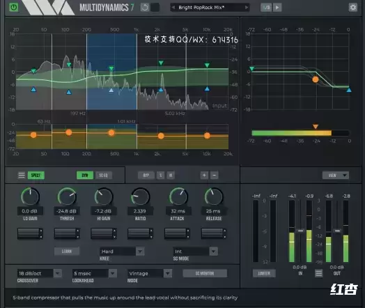Screen dimensions: 365x308
Task: Switch to the SC EQ tab
Action: click(x=104, y=176)
